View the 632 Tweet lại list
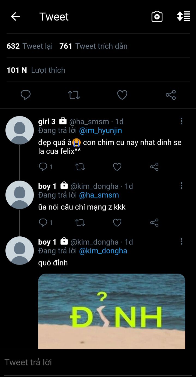 (30, 46)
